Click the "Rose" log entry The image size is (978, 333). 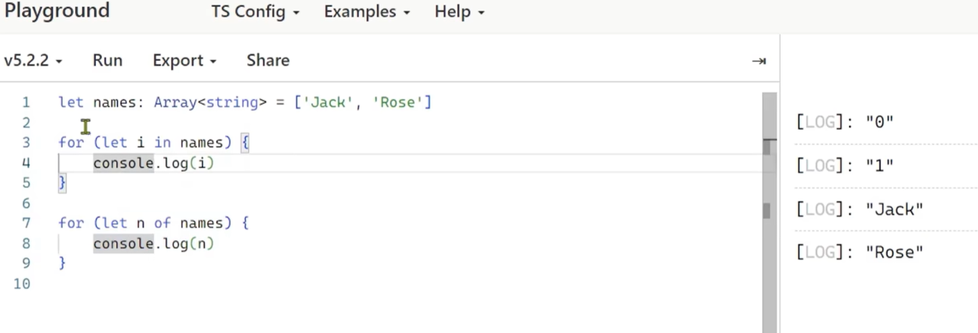click(859, 253)
